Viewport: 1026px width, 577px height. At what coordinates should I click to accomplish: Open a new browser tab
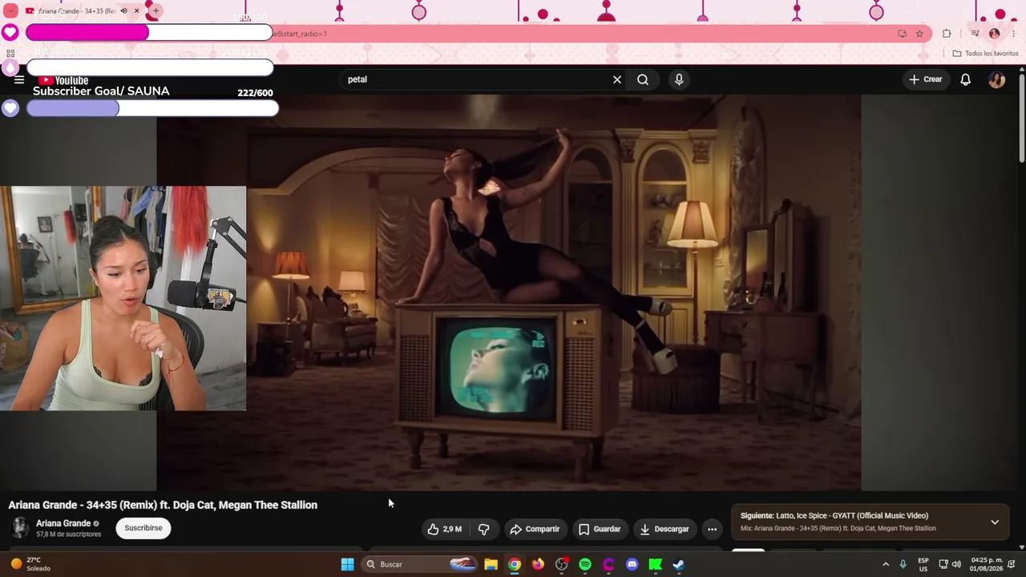(156, 11)
